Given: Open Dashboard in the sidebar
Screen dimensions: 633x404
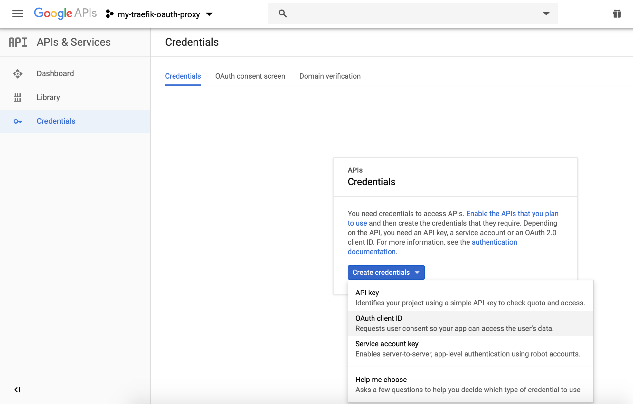Looking at the screenshot, I should pyautogui.click(x=75, y=74).
